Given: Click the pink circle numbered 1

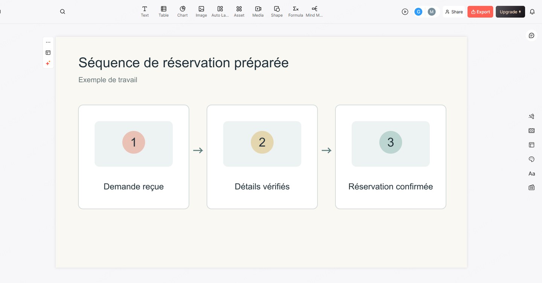Looking at the screenshot, I should coord(134,142).
